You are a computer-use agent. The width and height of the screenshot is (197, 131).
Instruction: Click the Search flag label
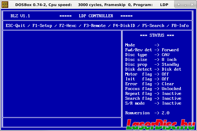[138, 99]
